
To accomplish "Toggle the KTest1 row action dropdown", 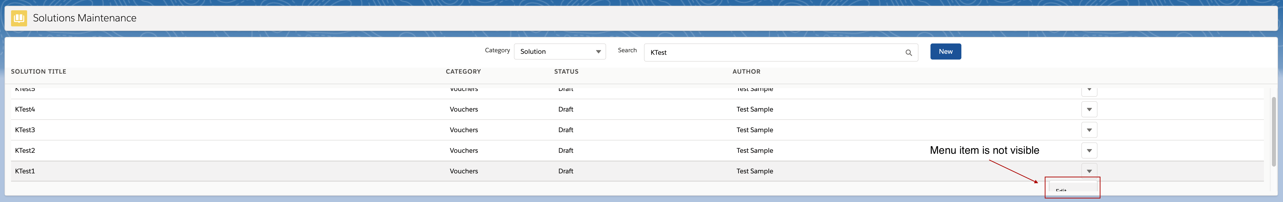I will pos(1089,171).
